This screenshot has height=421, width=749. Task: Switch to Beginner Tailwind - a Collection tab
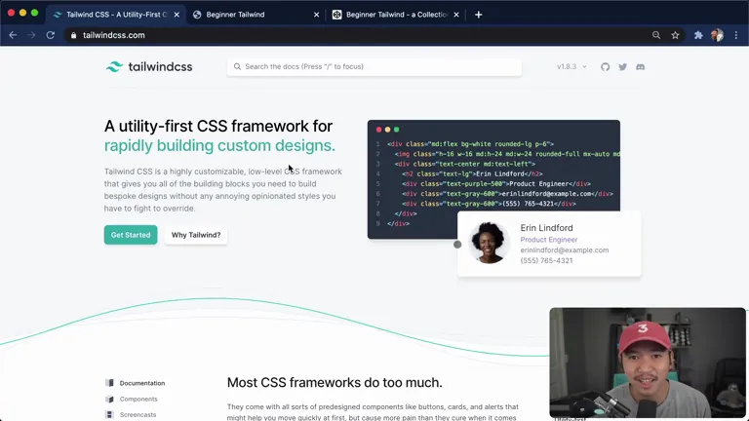click(397, 15)
